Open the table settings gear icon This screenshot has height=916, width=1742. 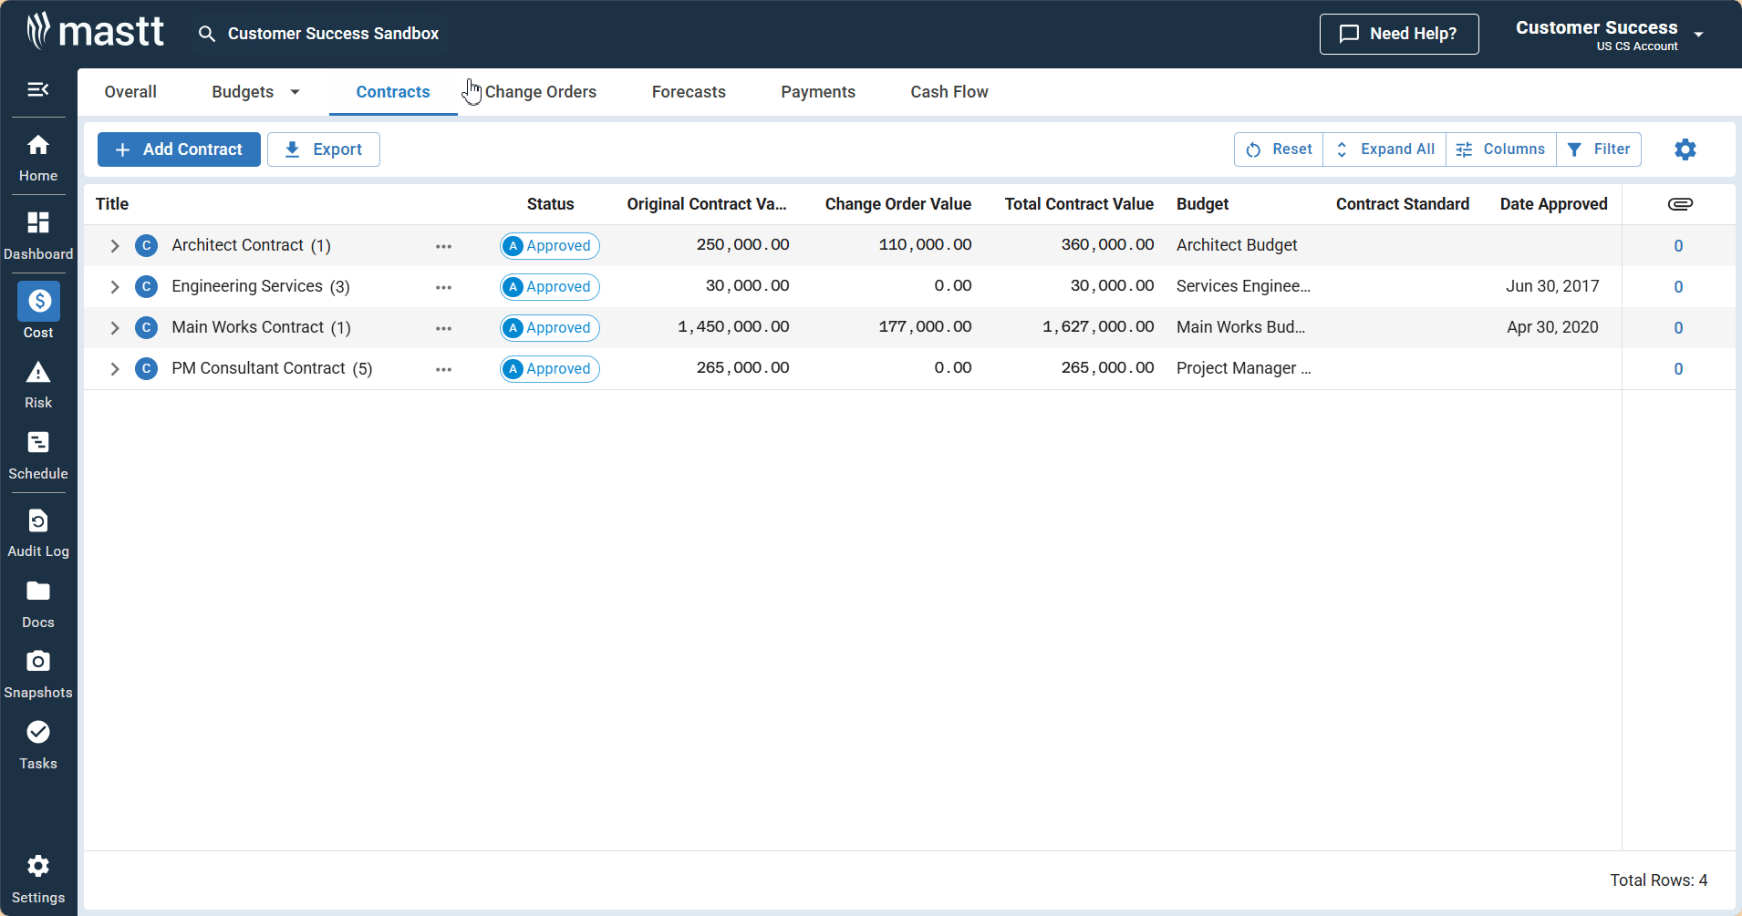point(1685,149)
